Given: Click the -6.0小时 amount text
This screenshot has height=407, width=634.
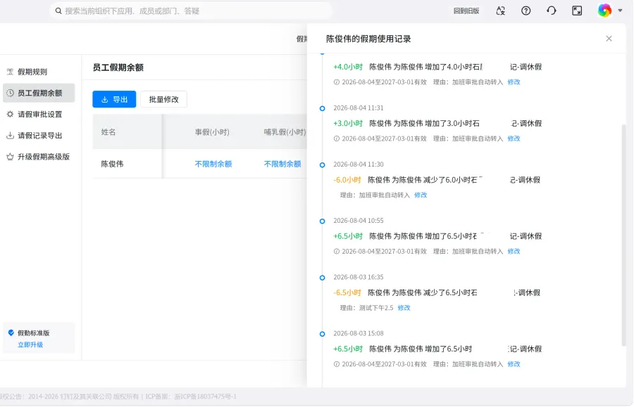Looking at the screenshot, I should pyautogui.click(x=347, y=180).
